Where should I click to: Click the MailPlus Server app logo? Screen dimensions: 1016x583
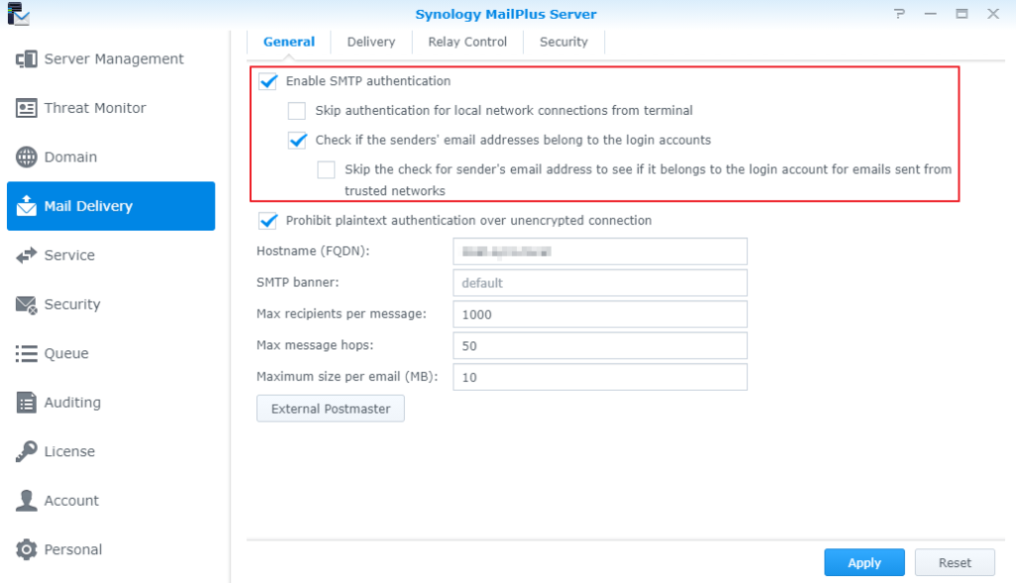(18, 14)
